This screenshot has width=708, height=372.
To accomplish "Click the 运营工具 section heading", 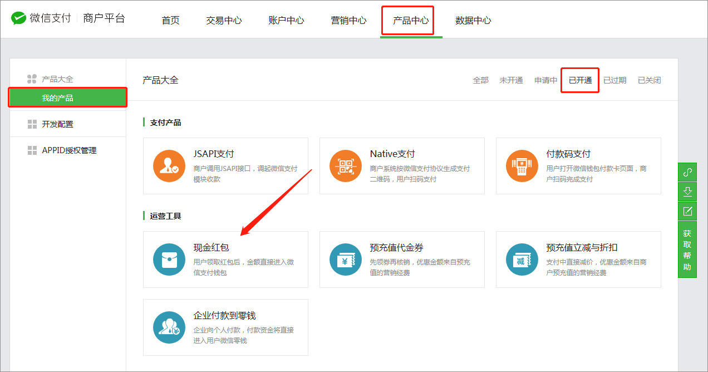I will (x=165, y=216).
